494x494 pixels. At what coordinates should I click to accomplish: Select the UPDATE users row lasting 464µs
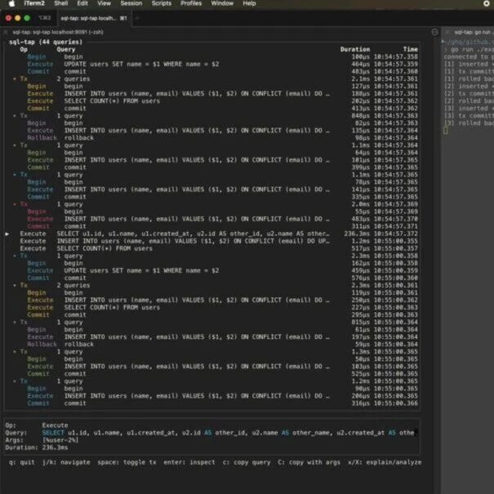213,65
